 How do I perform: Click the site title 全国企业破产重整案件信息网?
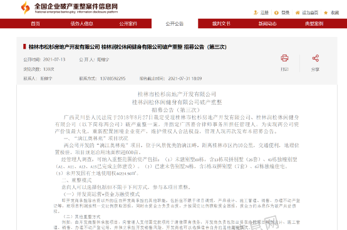(x=76, y=6)
